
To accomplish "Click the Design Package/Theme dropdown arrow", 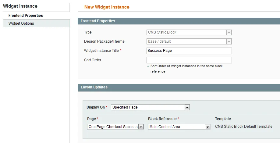I will click(229, 41).
